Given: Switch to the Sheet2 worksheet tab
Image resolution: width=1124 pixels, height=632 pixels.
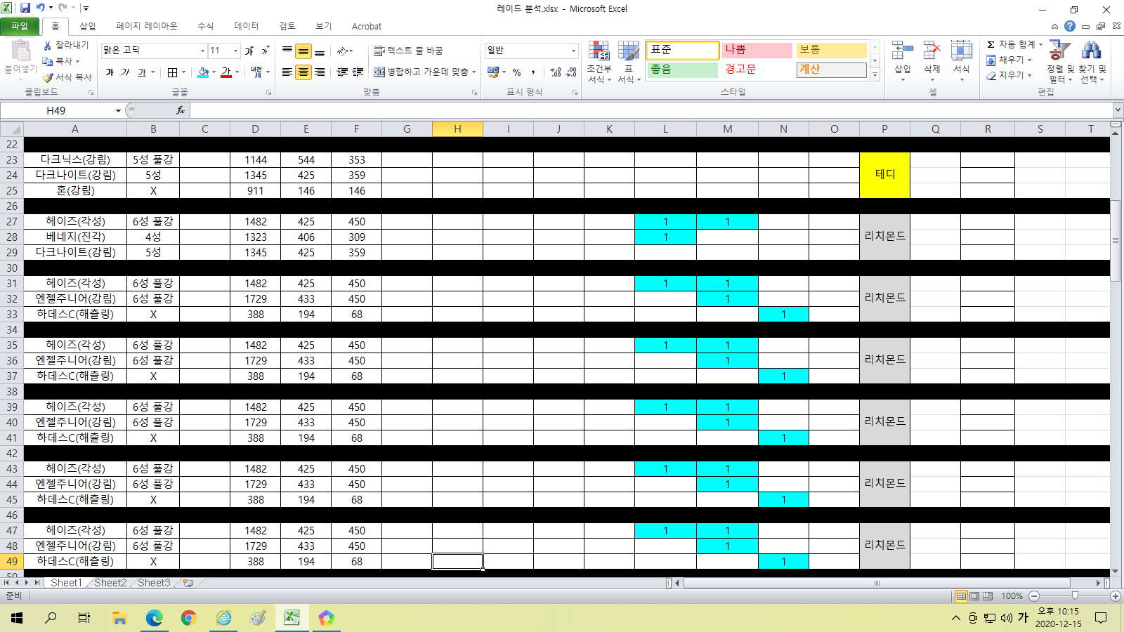Looking at the screenshot, I should 110,583.
